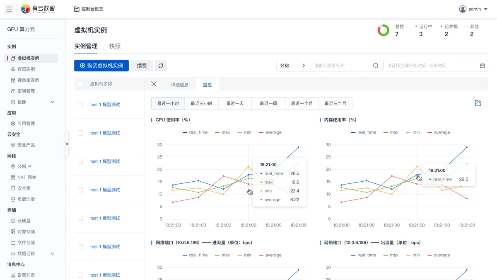Tick the second test 1 模型测试 checkbox
This screenshot has width=497, height=280.
click(80, 133)
